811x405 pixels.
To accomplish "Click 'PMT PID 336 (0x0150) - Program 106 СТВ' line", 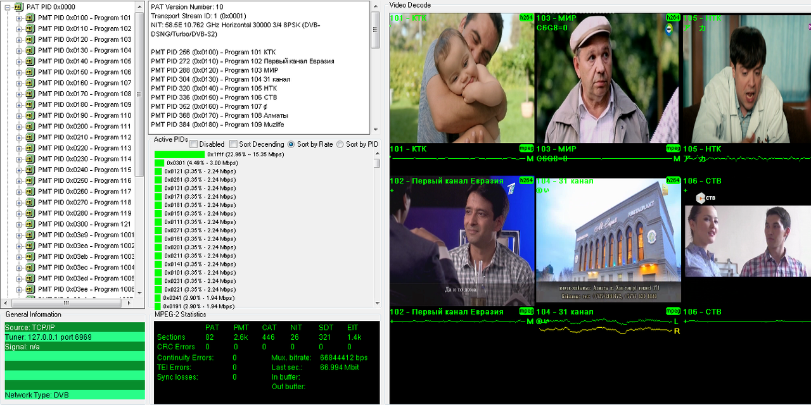I will coord(215,97).
